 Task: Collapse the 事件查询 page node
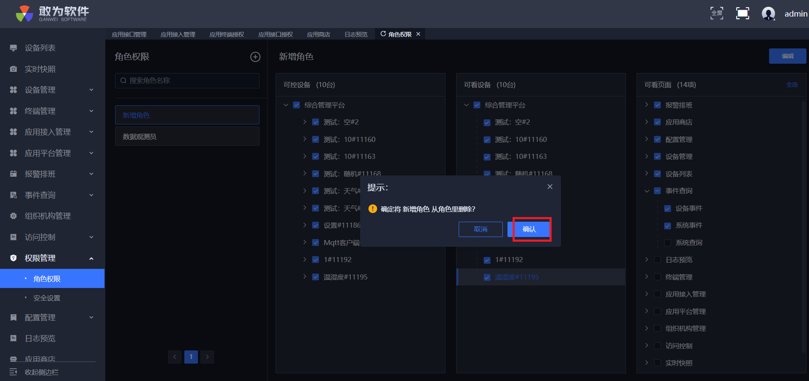click(647, 191)
